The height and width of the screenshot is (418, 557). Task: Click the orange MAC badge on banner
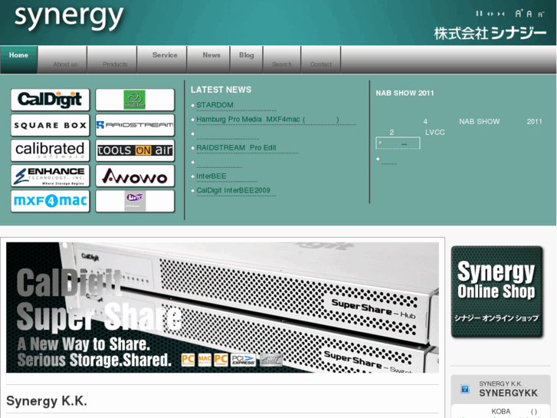(x=205, y=360)
